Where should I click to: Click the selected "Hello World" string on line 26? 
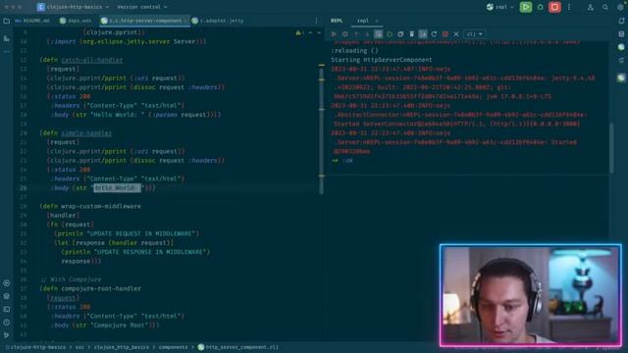pos(117,187)
